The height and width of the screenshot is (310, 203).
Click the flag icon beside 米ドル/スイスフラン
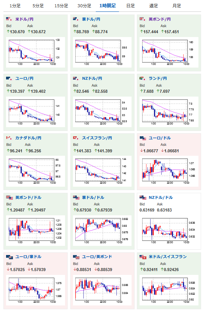(143, 257)
